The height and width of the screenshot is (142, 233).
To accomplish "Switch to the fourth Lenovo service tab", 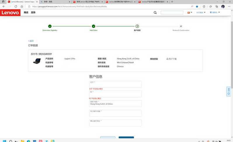I will (x=121, y=2).
